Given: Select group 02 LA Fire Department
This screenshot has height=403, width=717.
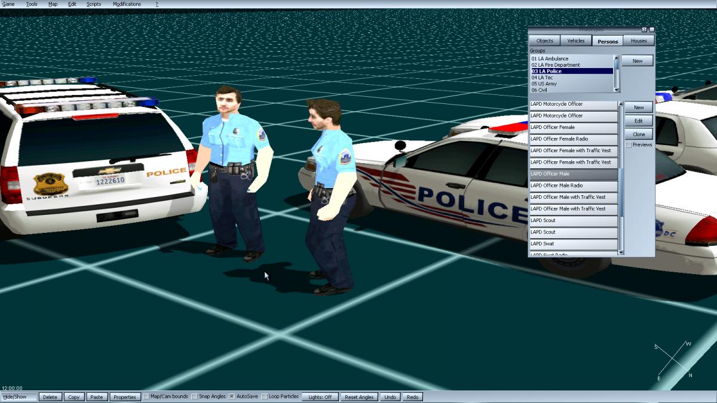Looking at the screenshot, I should tap(571, 65).
